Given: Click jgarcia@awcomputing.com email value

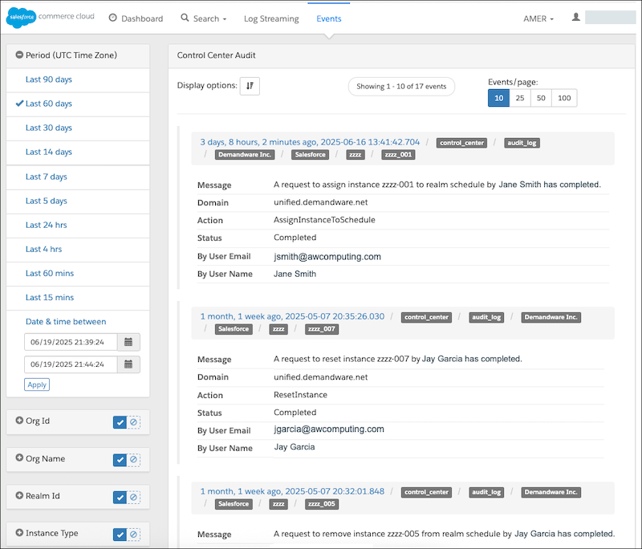Looking at the screenshot, I should 329,429.
